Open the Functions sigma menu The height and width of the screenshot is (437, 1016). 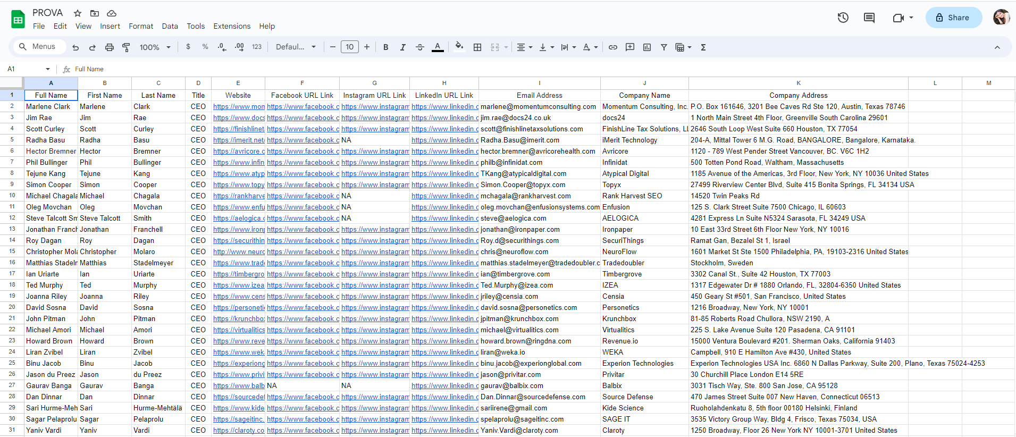pyautogui.click(x=703, y=47)
